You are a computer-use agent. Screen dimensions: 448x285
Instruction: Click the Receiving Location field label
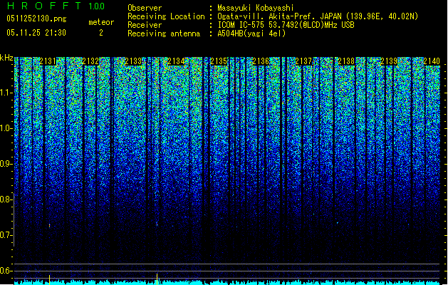166,16
